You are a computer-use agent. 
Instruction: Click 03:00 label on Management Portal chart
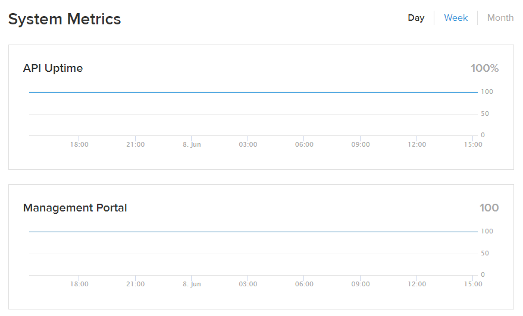248,284
